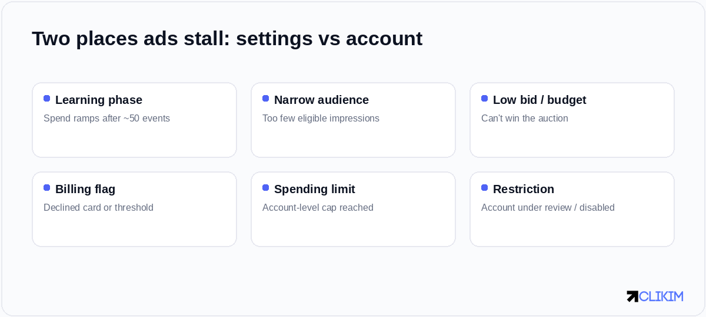Click the blue dot beside Learning phase
Viewport: 706px width, 317px height.
(47, 99)
